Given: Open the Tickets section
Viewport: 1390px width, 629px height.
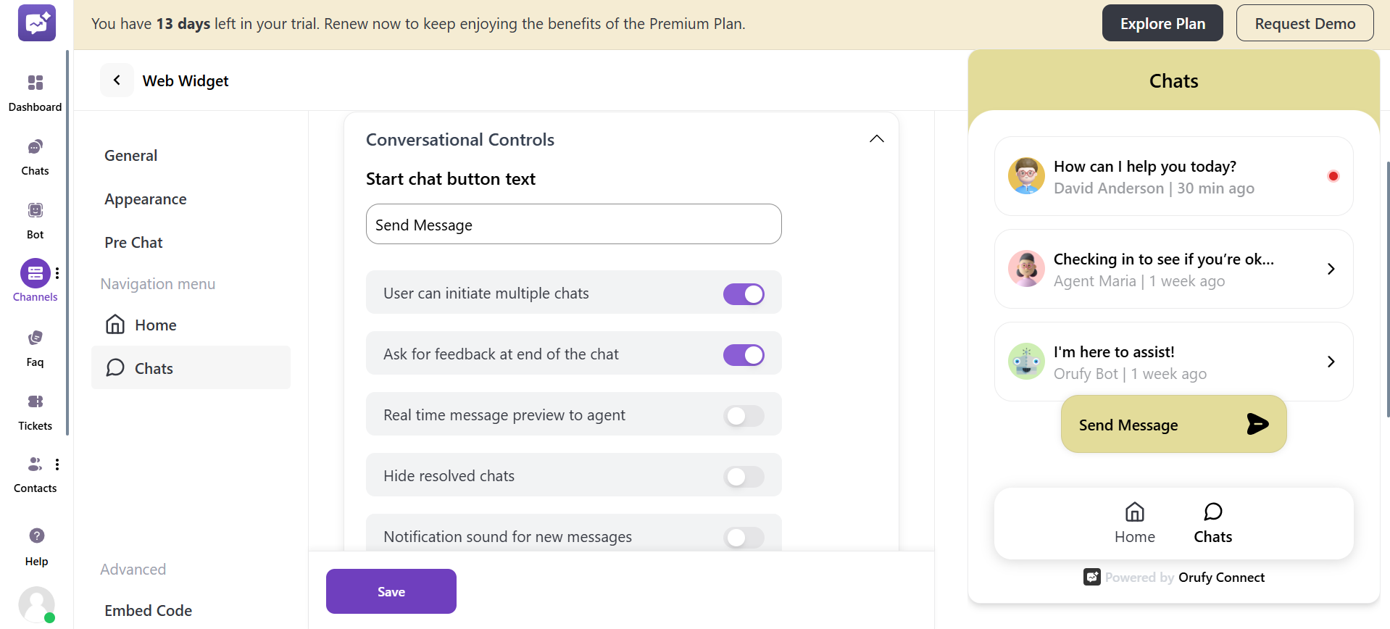Looking at the screenshot, I should [35, 409].
